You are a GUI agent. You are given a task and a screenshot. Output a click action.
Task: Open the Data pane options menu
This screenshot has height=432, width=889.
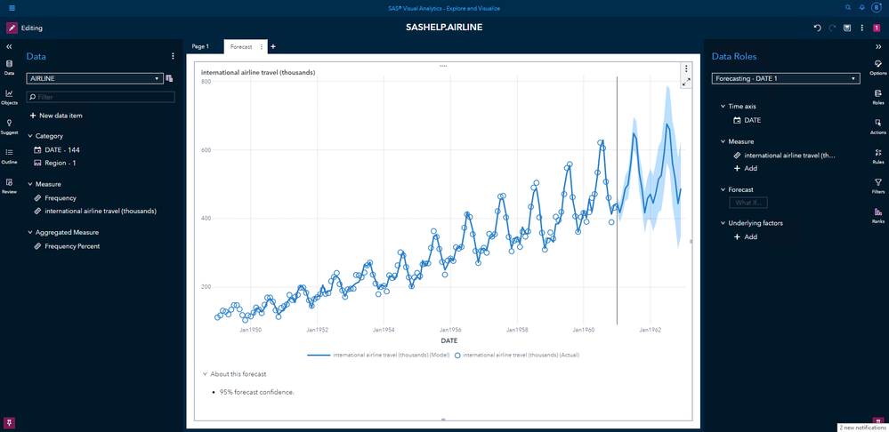[173, 56]
